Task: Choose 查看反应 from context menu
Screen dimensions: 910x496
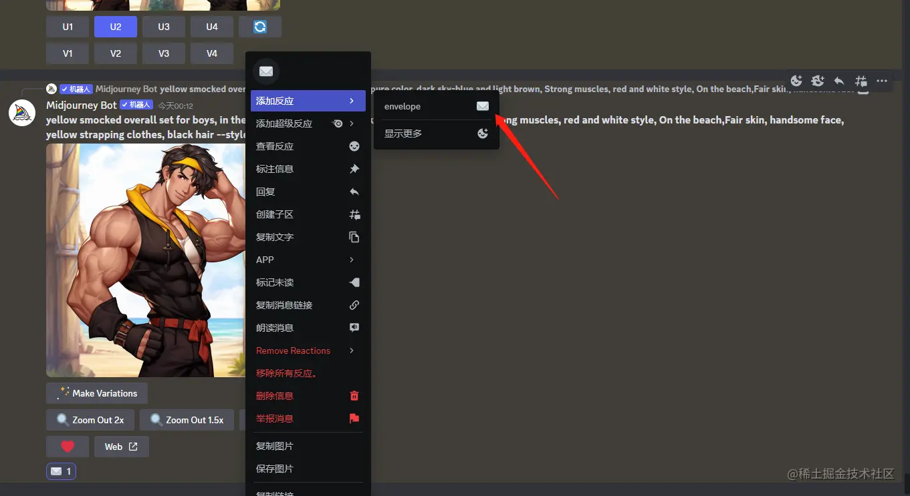Action: tap(308, 146)
